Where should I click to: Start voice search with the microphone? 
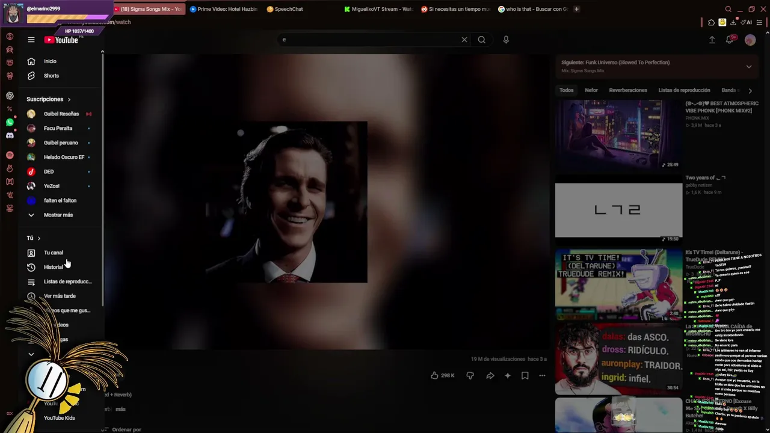[506, 40]
